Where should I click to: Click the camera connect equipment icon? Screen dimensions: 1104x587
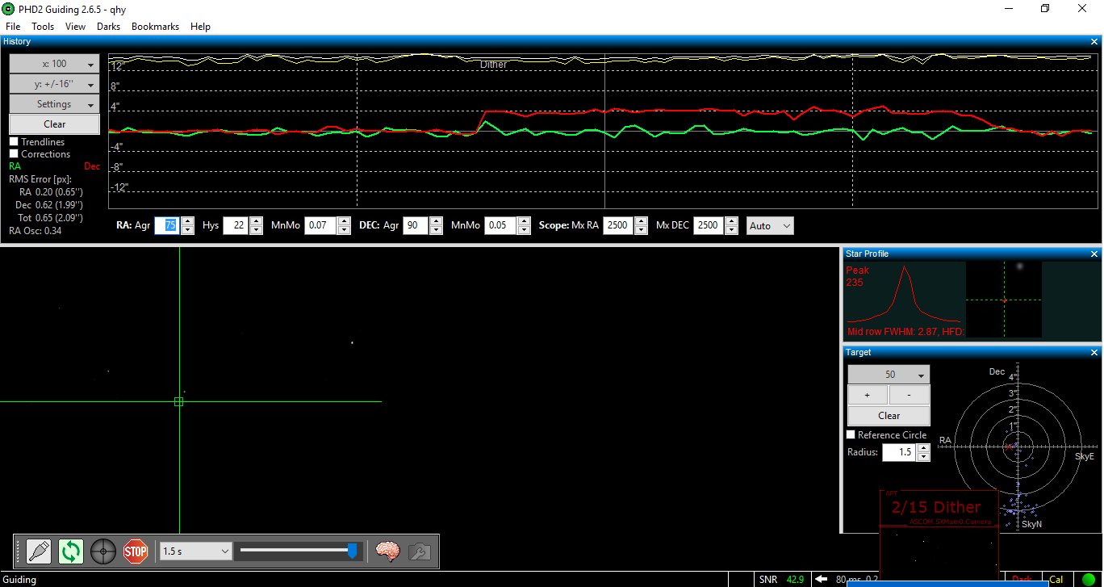pyautogui.click(x=39, y=551)
